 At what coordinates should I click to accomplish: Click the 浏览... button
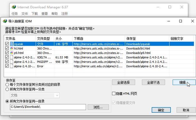pos(98,107)
